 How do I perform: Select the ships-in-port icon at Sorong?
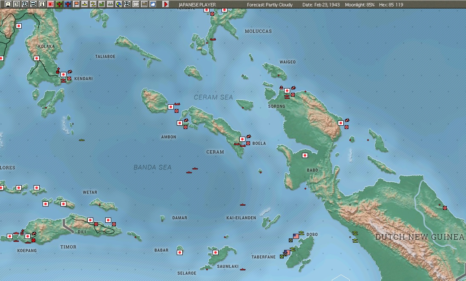click(x=281, y=88)
